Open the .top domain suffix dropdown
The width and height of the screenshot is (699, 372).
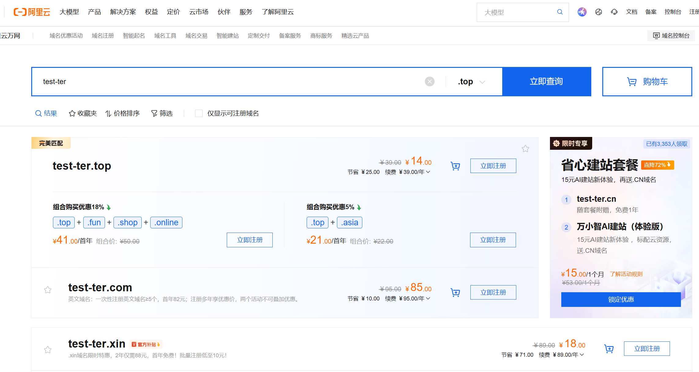click(x=472, y=82)
